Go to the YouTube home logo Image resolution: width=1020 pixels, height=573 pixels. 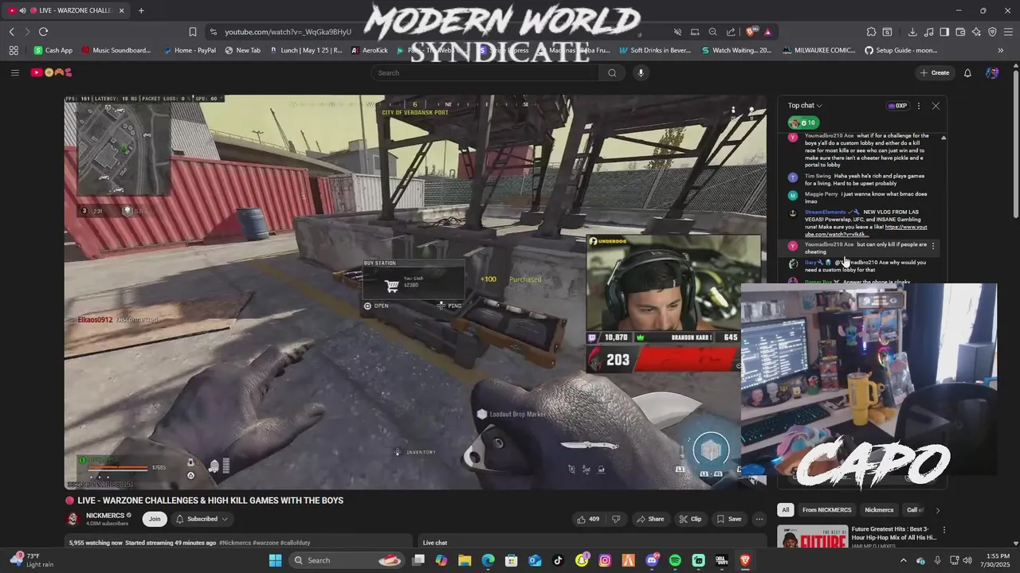(x=51, y=72)
